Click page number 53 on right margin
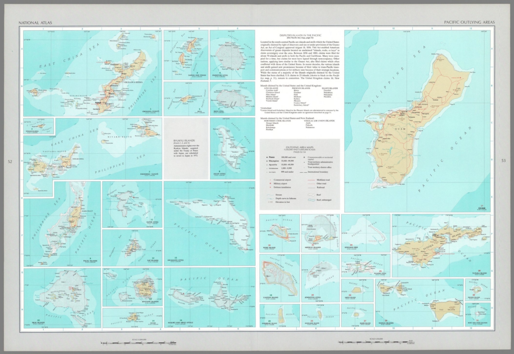514x354 pixels. pos(504,161)
